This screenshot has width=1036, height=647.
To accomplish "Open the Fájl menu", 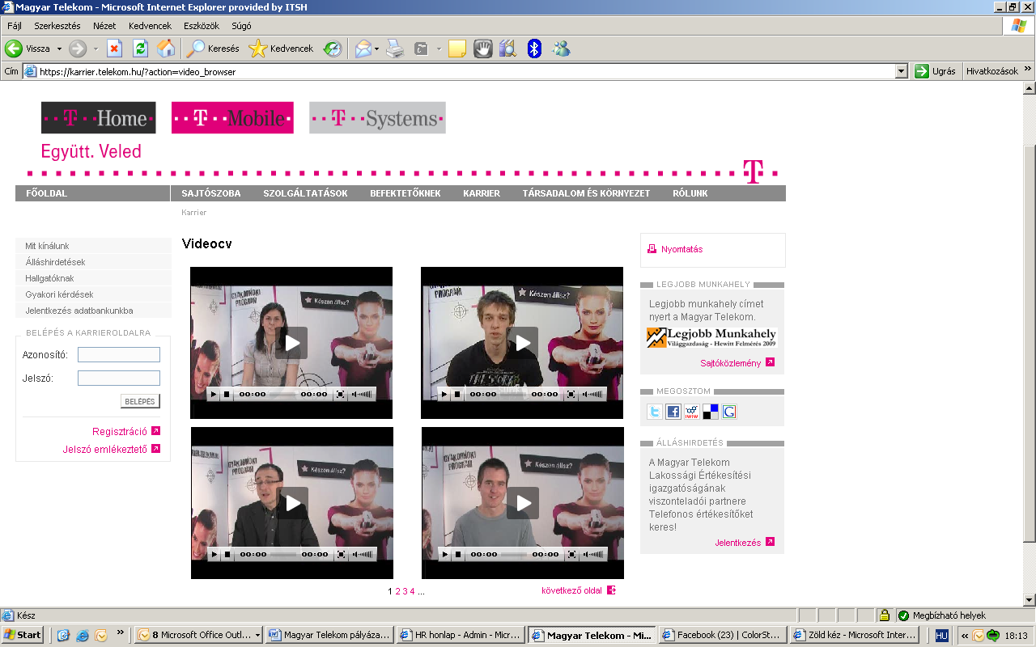I will (15, 26).
